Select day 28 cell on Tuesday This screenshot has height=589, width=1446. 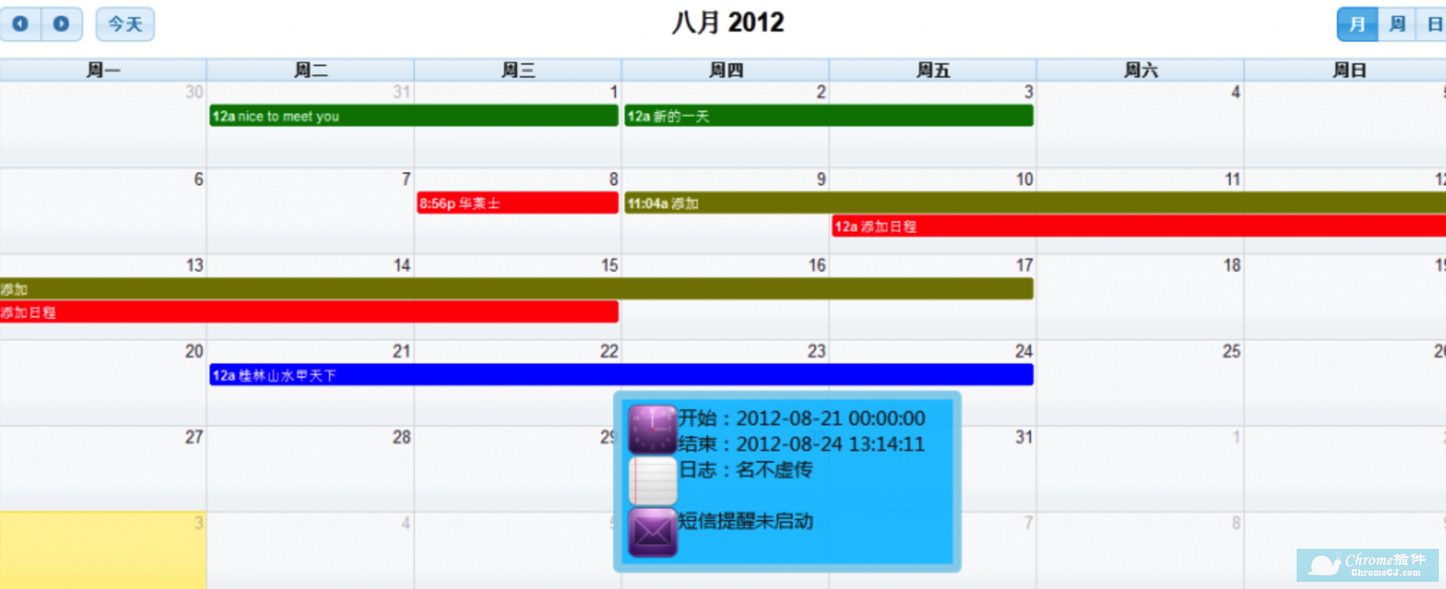click(310, 469)
